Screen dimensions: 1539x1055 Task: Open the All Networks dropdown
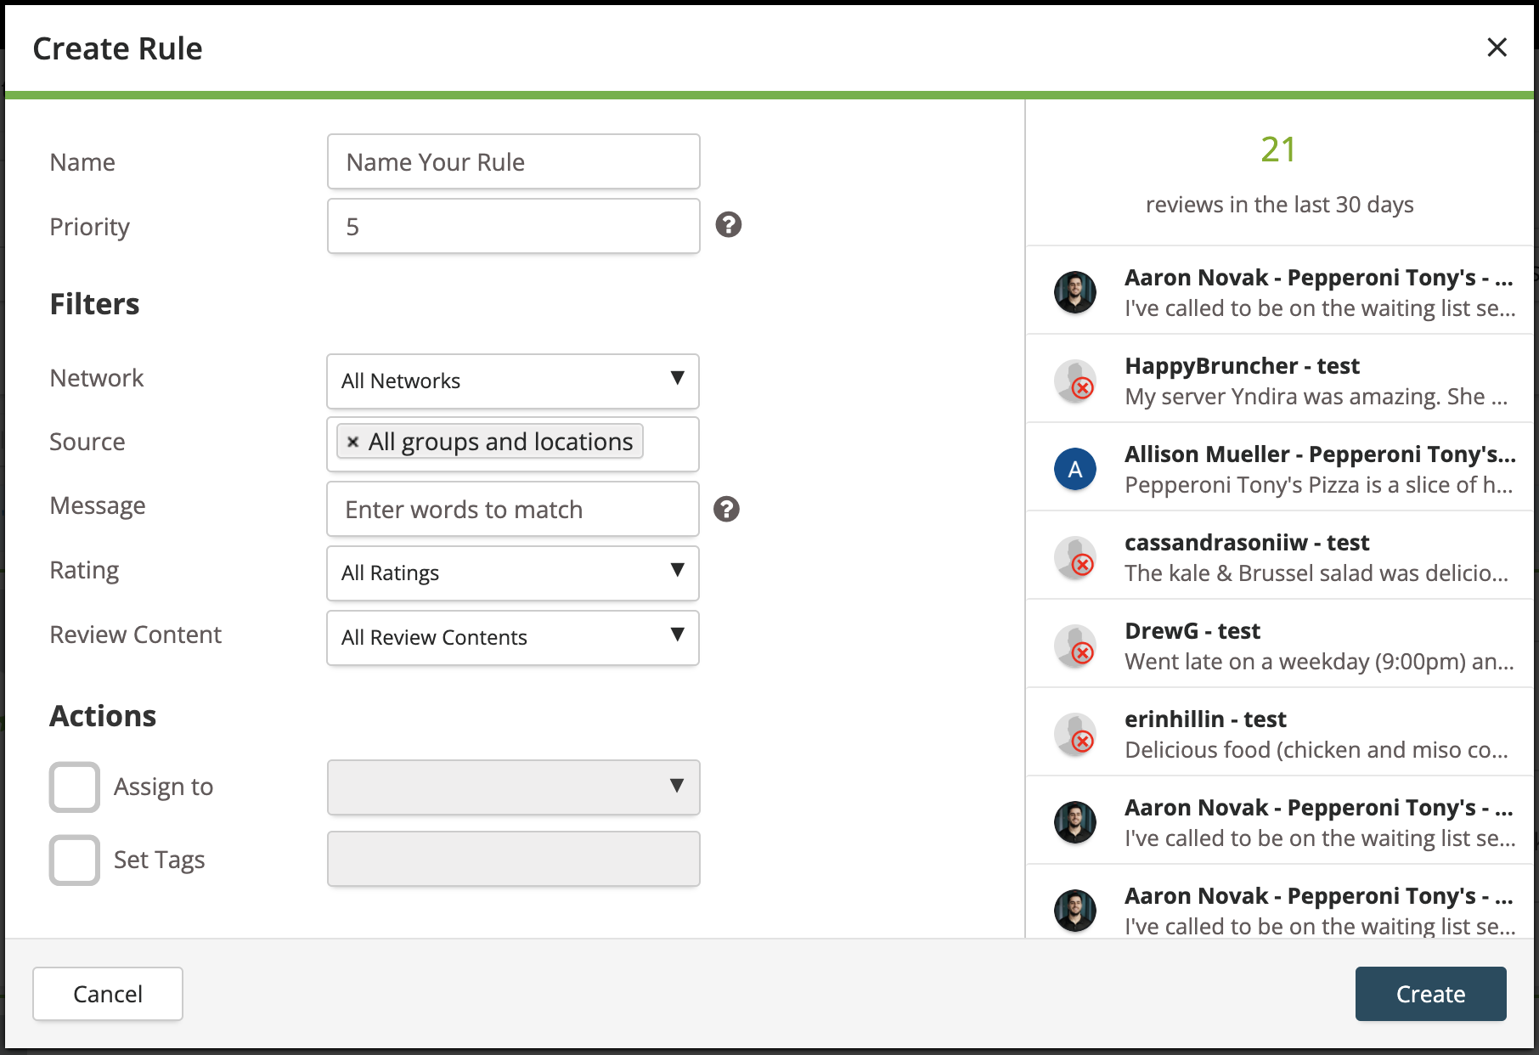click(513, 381)
